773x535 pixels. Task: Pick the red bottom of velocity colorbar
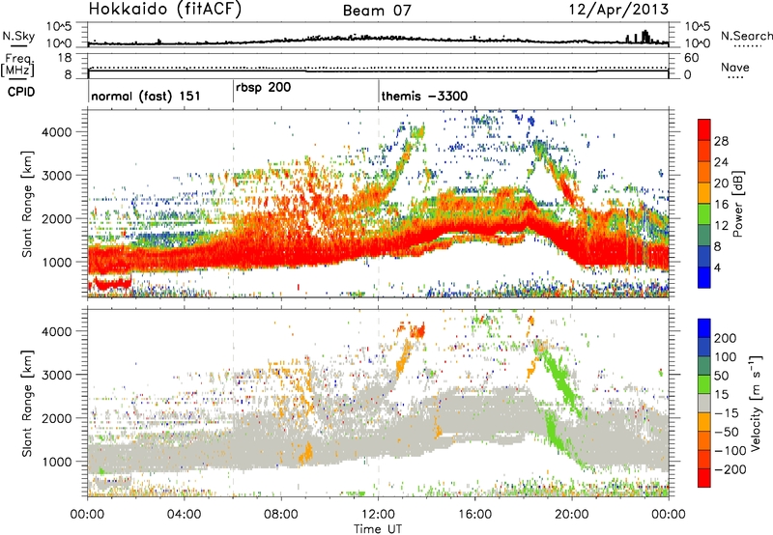tap(704, 478)
